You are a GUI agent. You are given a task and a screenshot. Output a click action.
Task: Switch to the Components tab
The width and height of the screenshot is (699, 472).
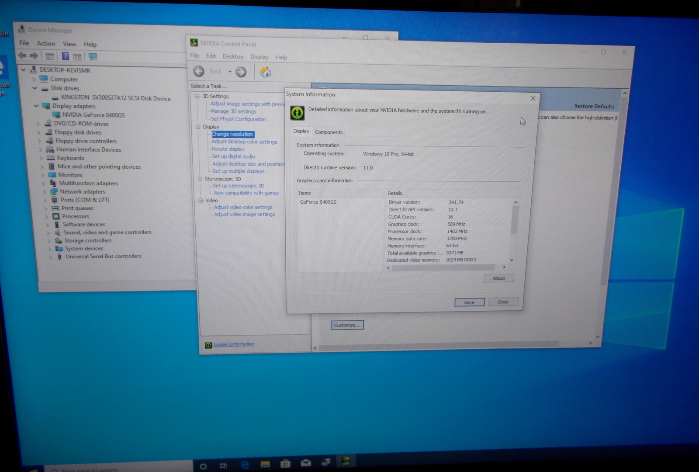click(329, 132)
